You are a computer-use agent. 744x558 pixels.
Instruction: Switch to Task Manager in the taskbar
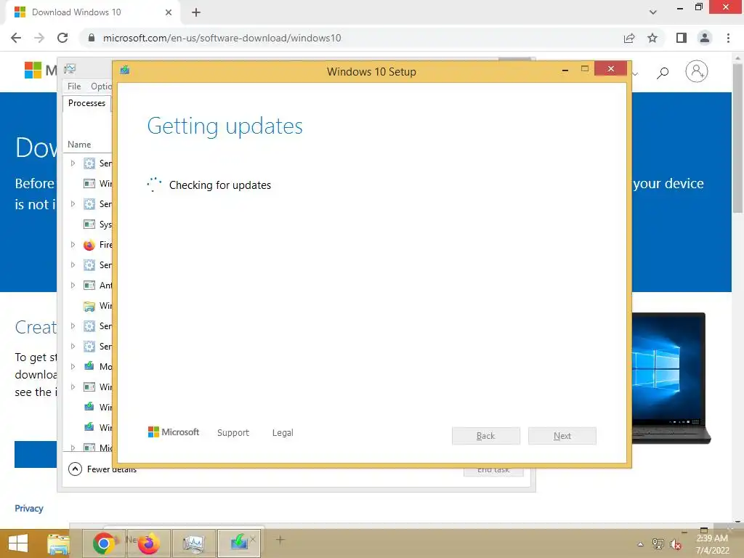pyautogui.click(x=194, y=543)
